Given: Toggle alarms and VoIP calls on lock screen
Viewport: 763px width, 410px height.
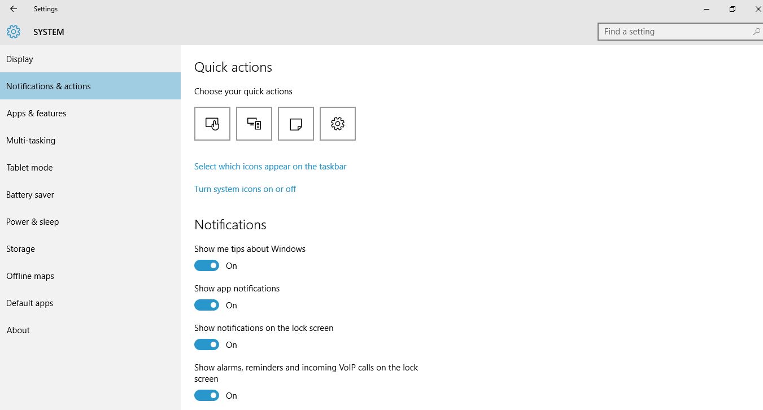Looking at the screenshot, I should 206,395.
